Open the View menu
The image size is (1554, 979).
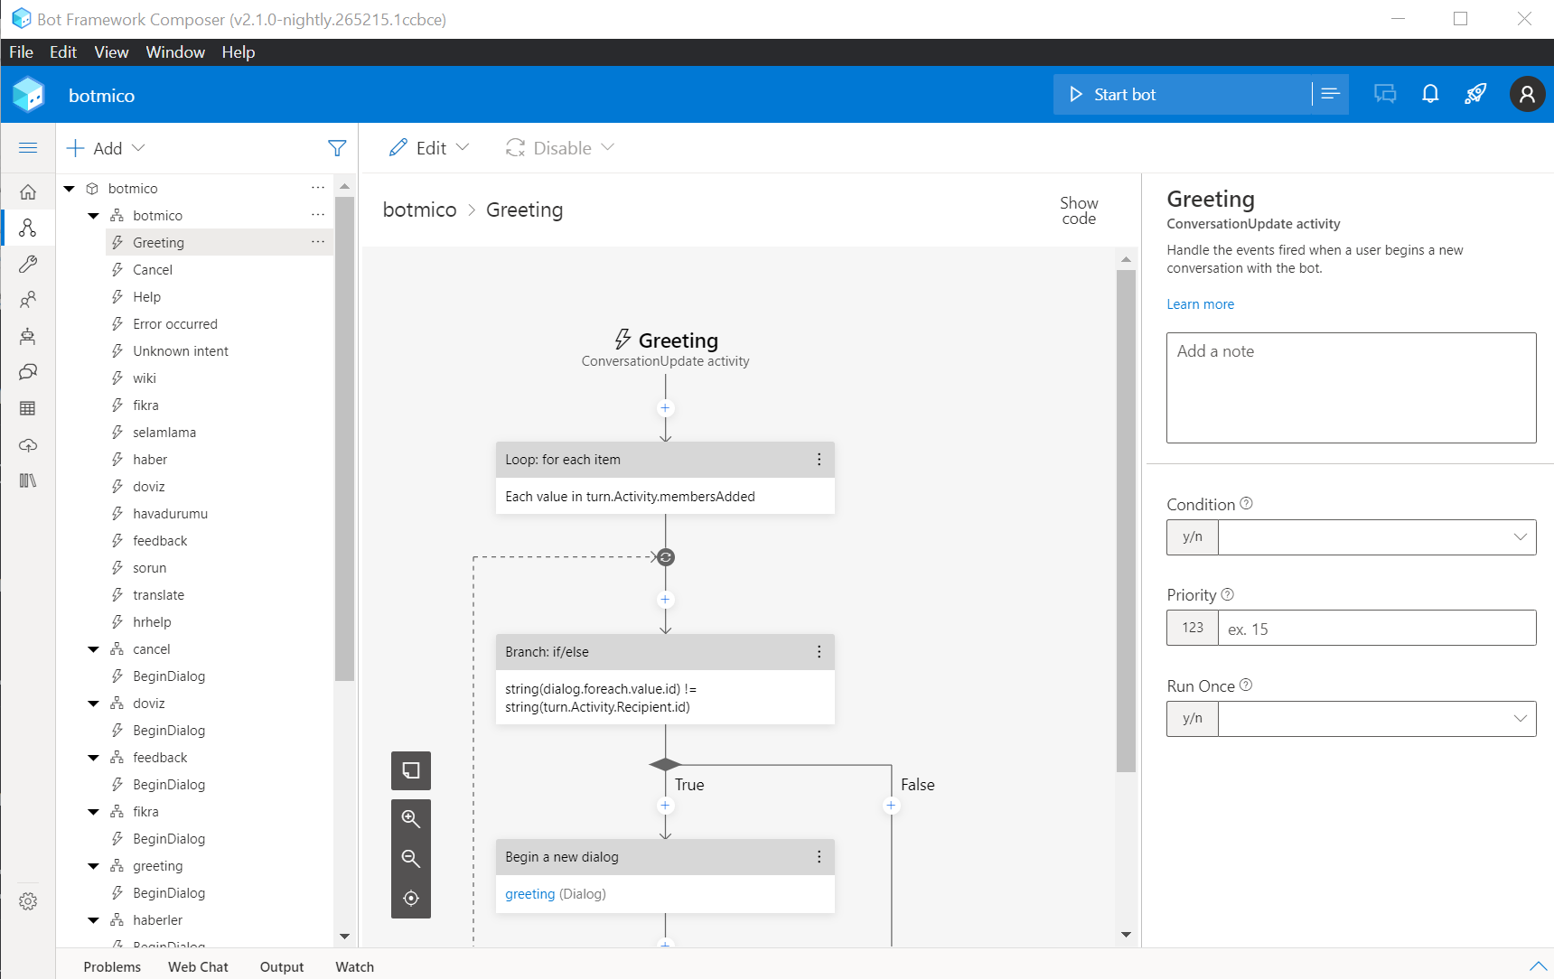point(111,51)
